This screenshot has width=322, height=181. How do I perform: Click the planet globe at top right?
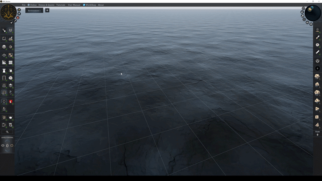click(x=313, y=13)
